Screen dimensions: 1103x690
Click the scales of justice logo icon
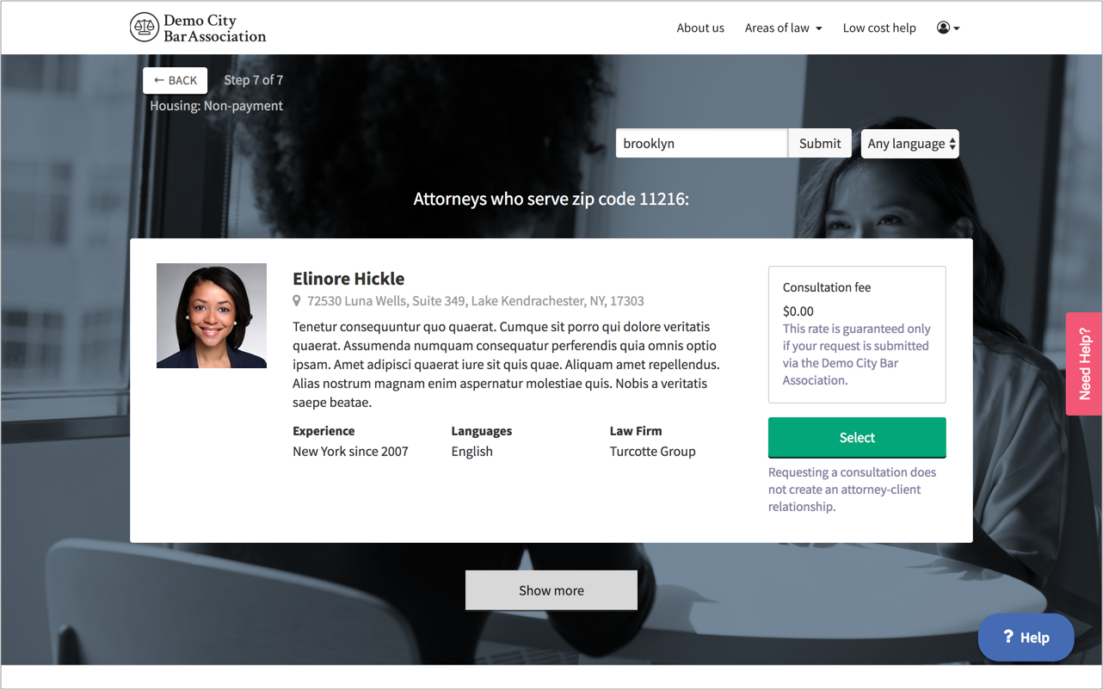point(145,28)
